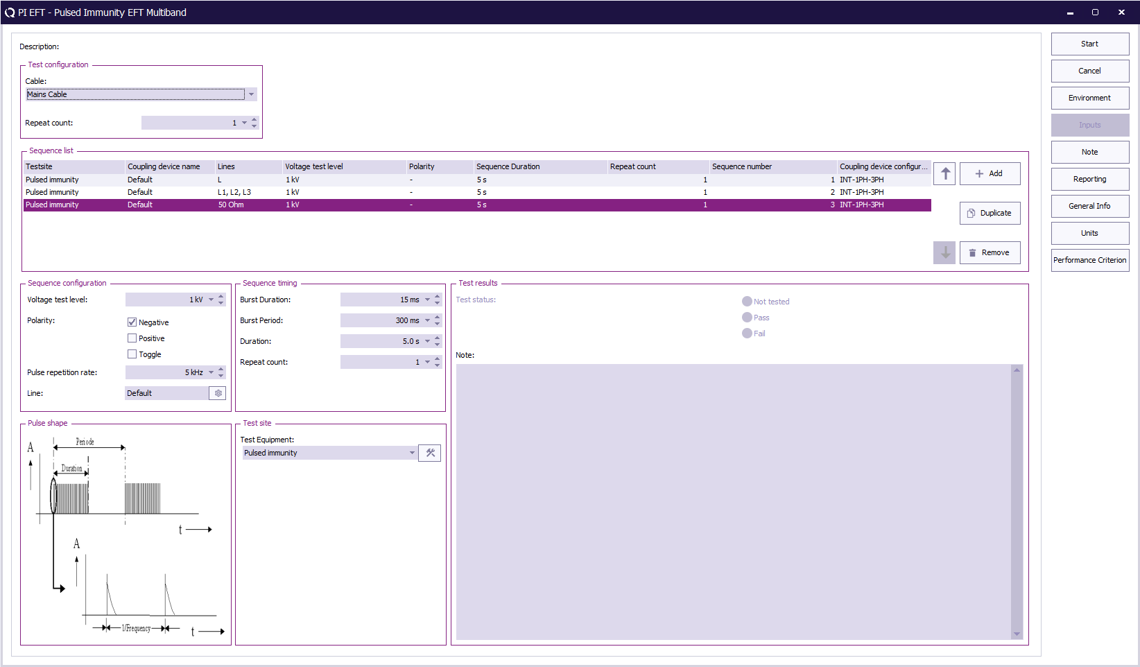Open the Performance Criterion settings
The height and width of the screenshot is (667, 1140).
tap(1089, 260)
